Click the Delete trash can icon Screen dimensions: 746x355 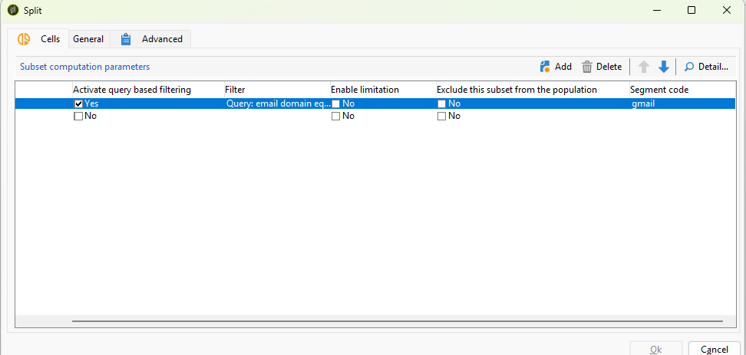coord(587,67)
